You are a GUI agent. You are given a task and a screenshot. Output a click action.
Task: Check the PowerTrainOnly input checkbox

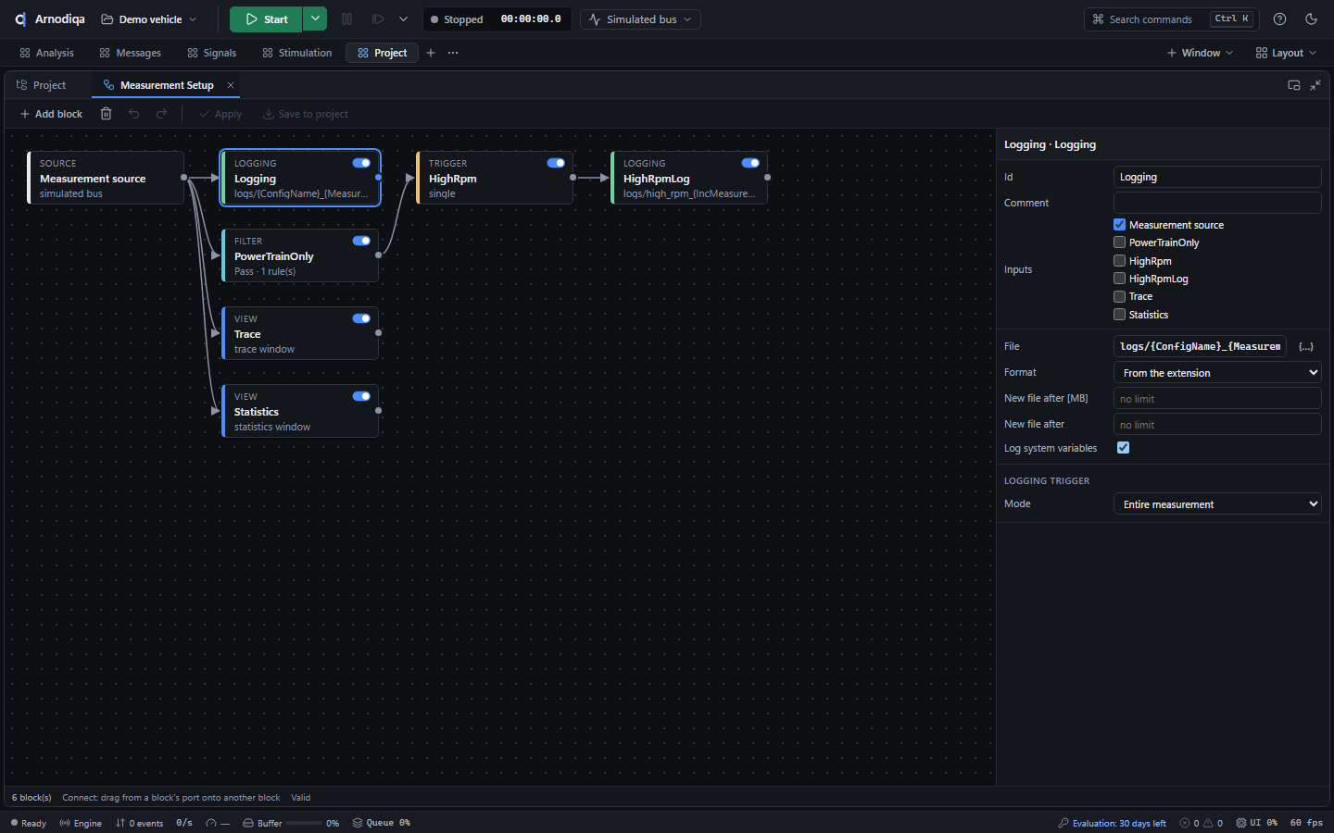[1119, 242]
